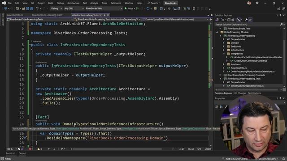Click the Open File folder icon

[x=23, y=8]
